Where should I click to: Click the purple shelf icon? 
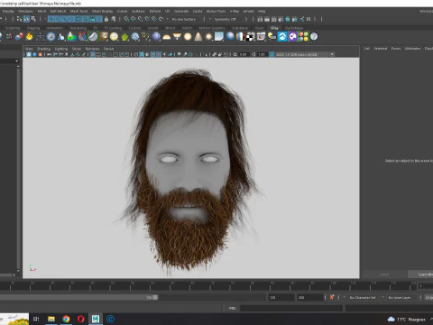click(x=292, y=37)
